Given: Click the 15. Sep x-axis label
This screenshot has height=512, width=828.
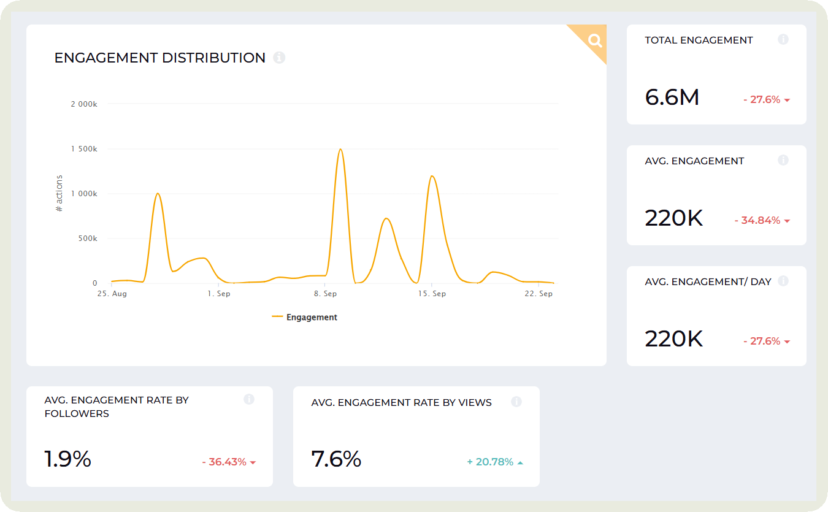Looking at the screenshot, I should [x=432, y=294].
